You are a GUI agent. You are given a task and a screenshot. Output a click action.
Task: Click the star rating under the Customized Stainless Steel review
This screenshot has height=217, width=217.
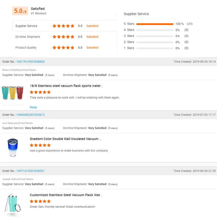pyautogui.click(x=40, y=201)
